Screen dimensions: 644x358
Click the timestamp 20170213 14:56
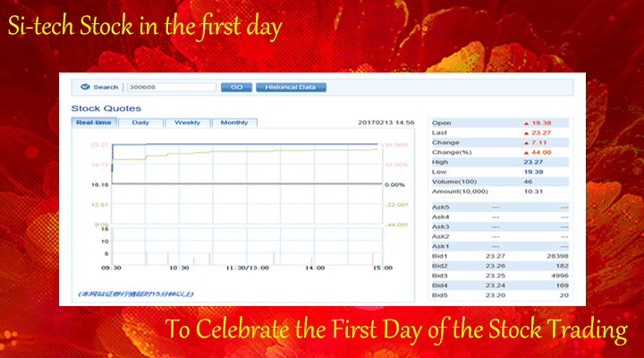click(386, 123)
